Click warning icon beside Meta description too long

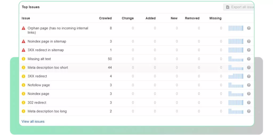coord(23,111)
